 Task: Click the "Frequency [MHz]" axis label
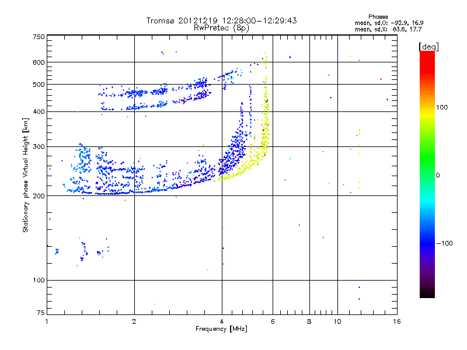pos(221,329)
